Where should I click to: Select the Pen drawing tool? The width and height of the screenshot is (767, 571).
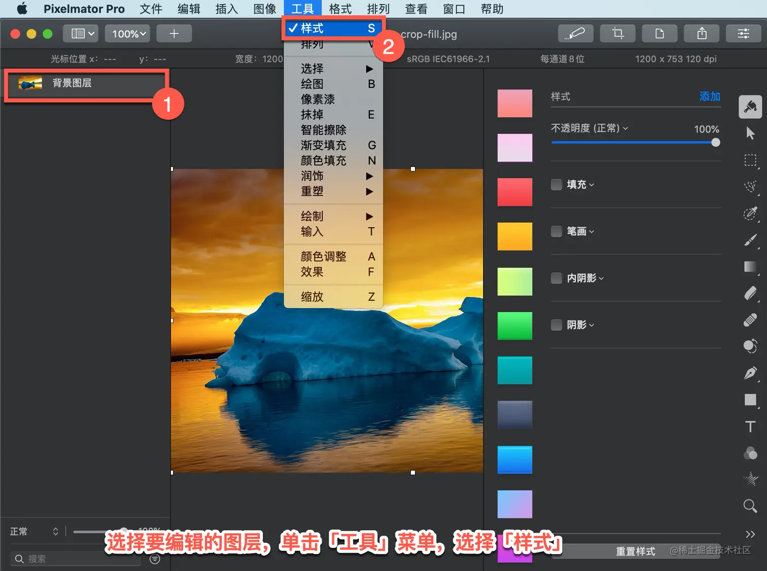click(x=750, y=373)
